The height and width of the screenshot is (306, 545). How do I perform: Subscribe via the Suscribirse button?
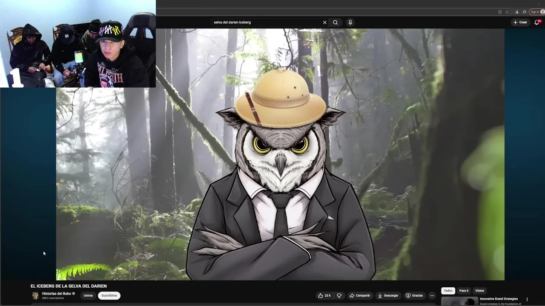coord(109,295)
